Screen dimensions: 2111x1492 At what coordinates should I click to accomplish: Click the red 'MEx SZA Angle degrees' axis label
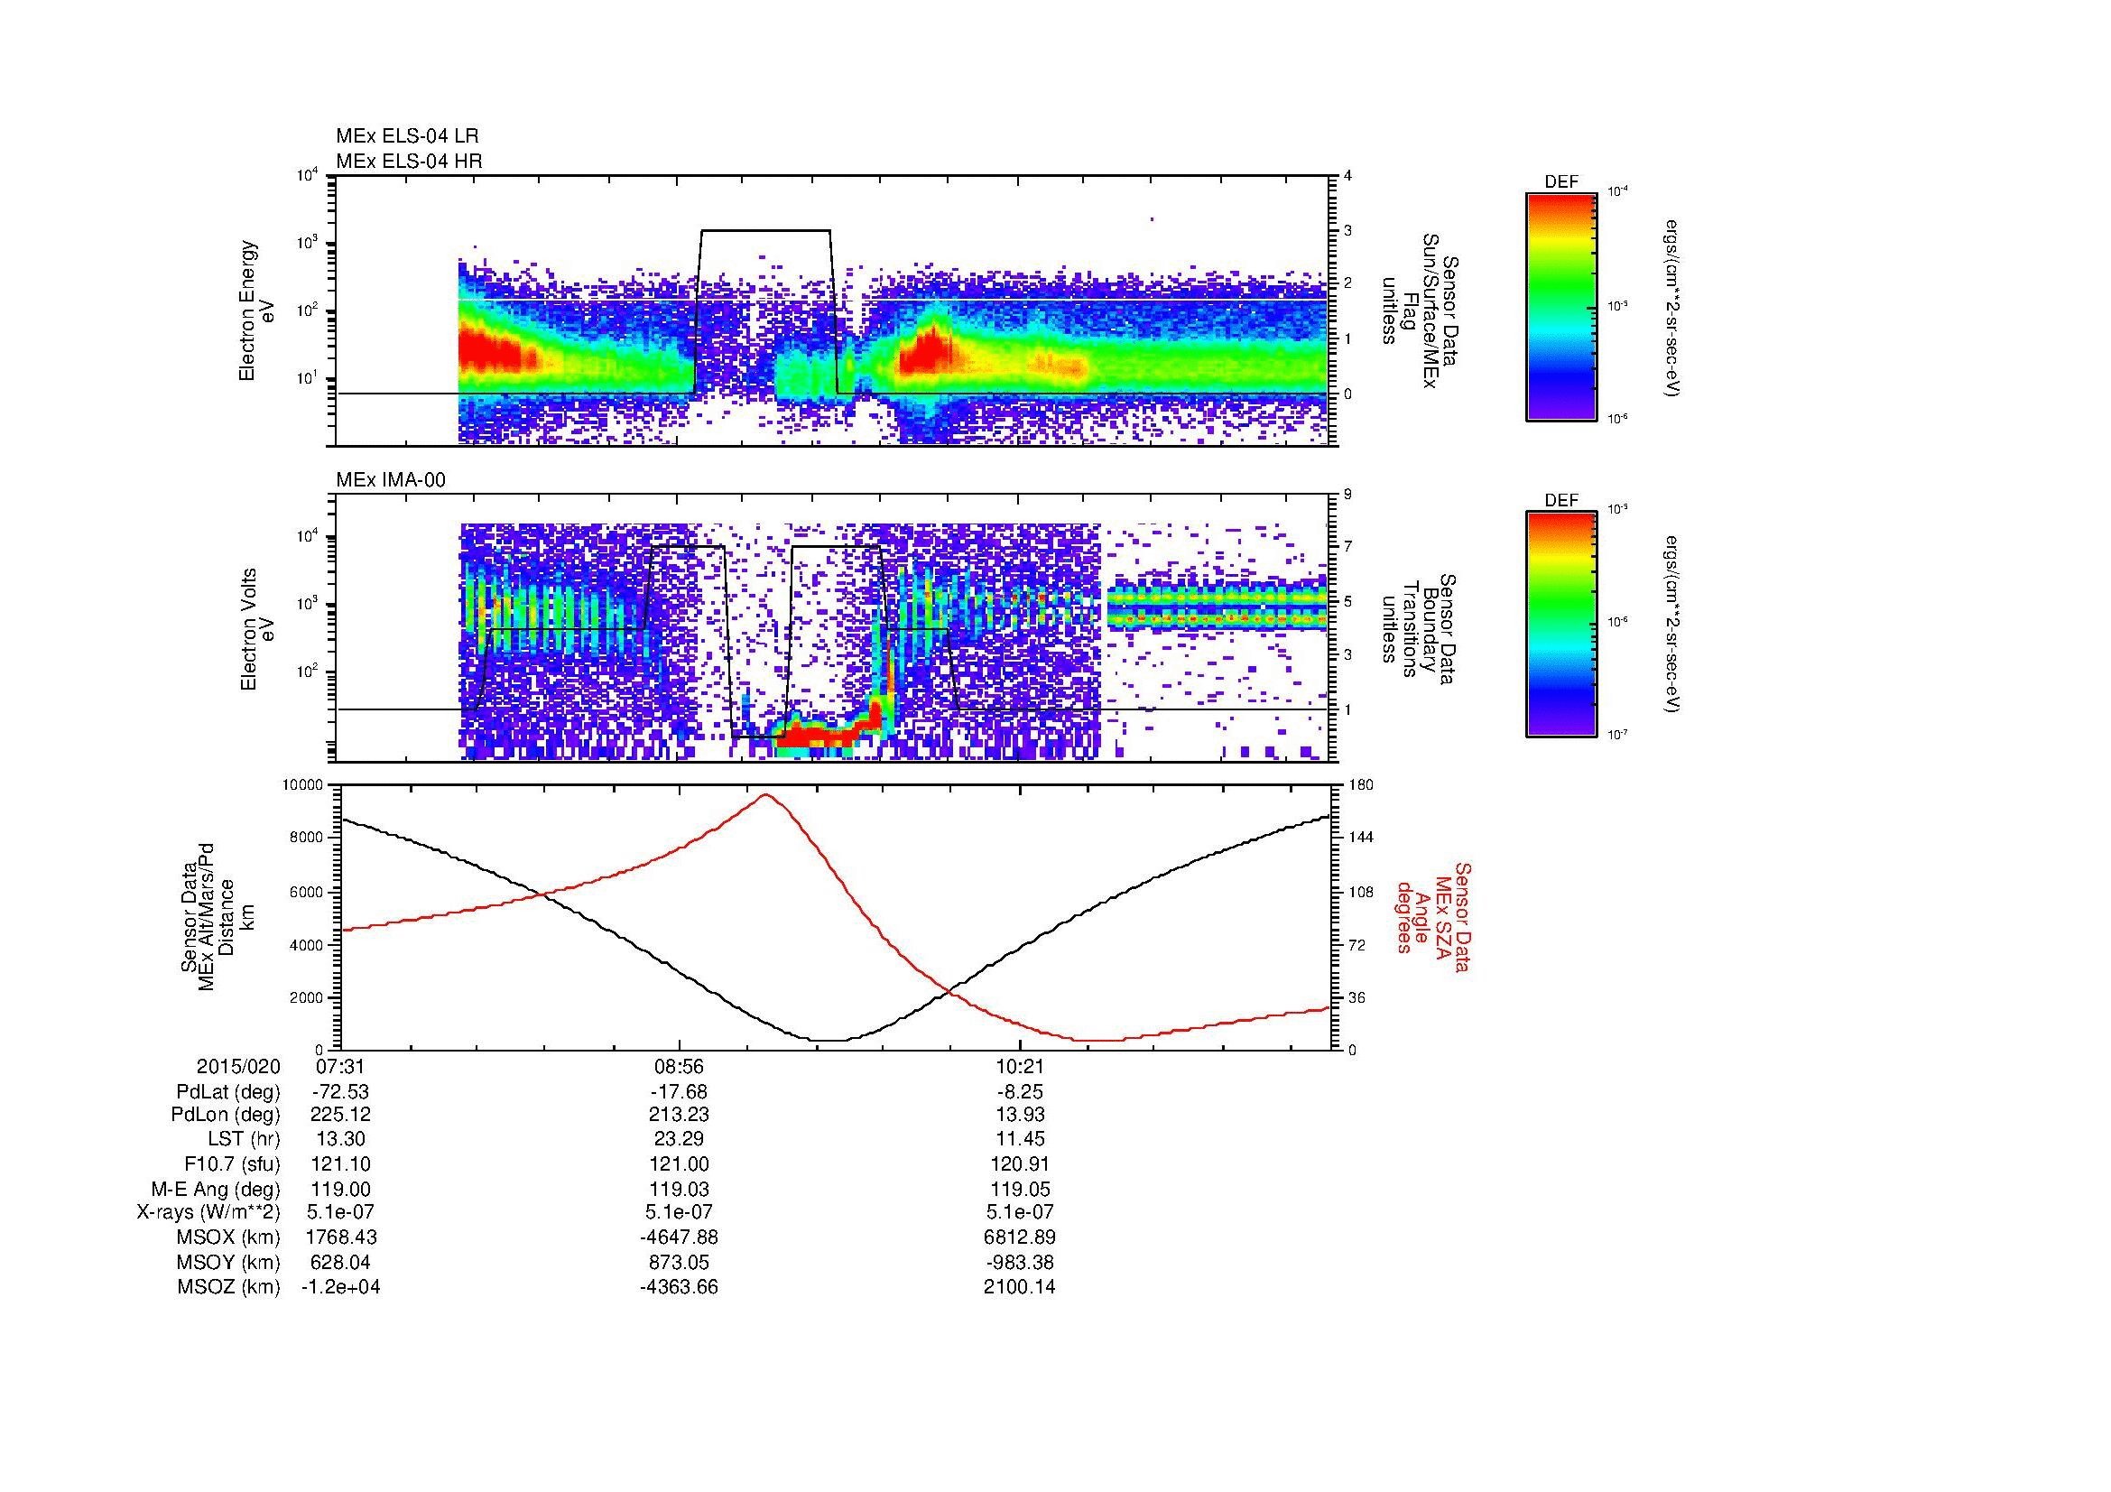click(x=1433, y=916)
